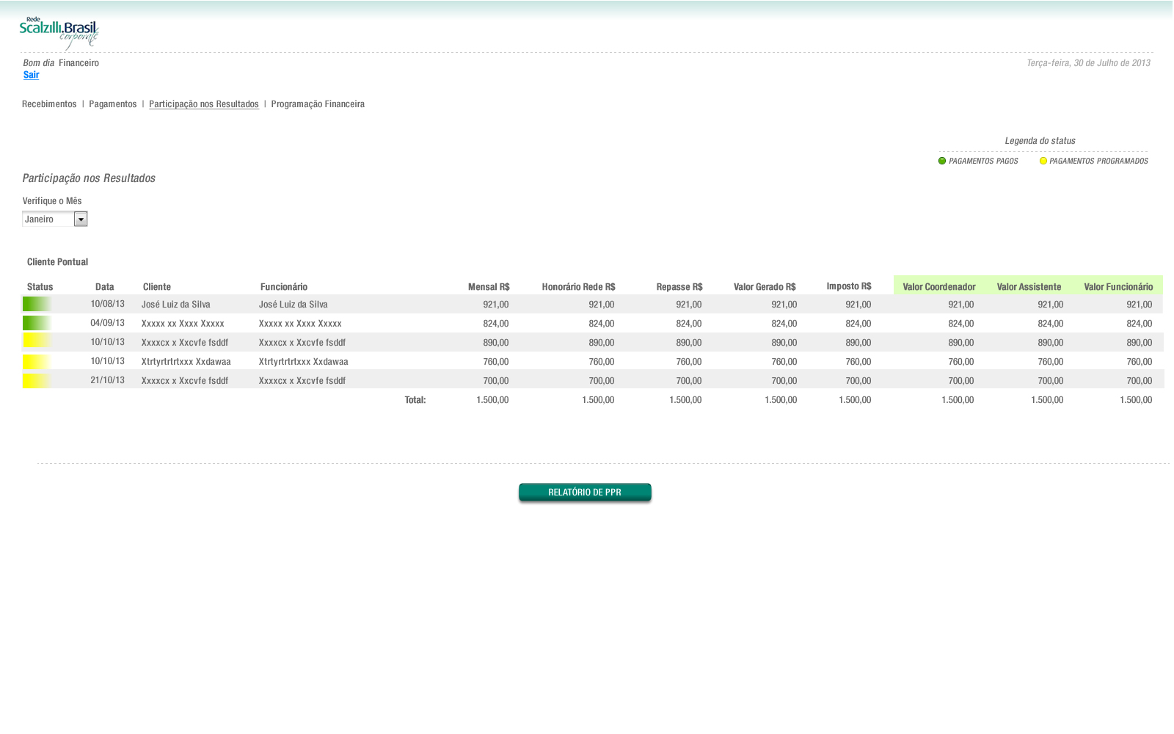
Task: Go to the Pagamentos section
Action: (x=112, y=104)
